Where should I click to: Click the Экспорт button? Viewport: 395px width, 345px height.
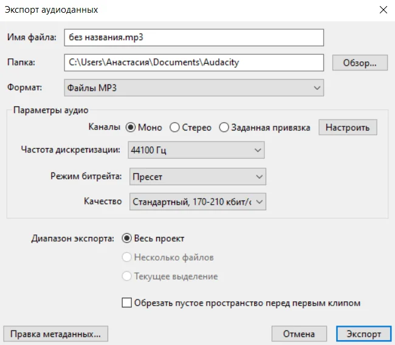(x=364, y=334)
